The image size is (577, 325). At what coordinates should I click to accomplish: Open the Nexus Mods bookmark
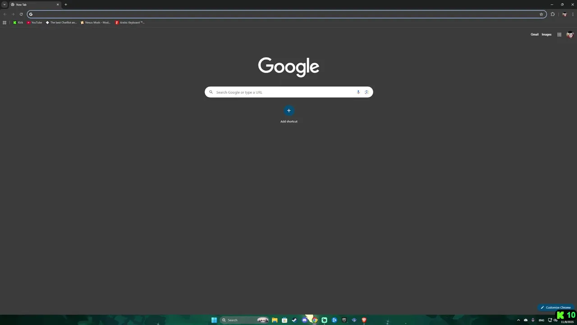coord(95,23)
